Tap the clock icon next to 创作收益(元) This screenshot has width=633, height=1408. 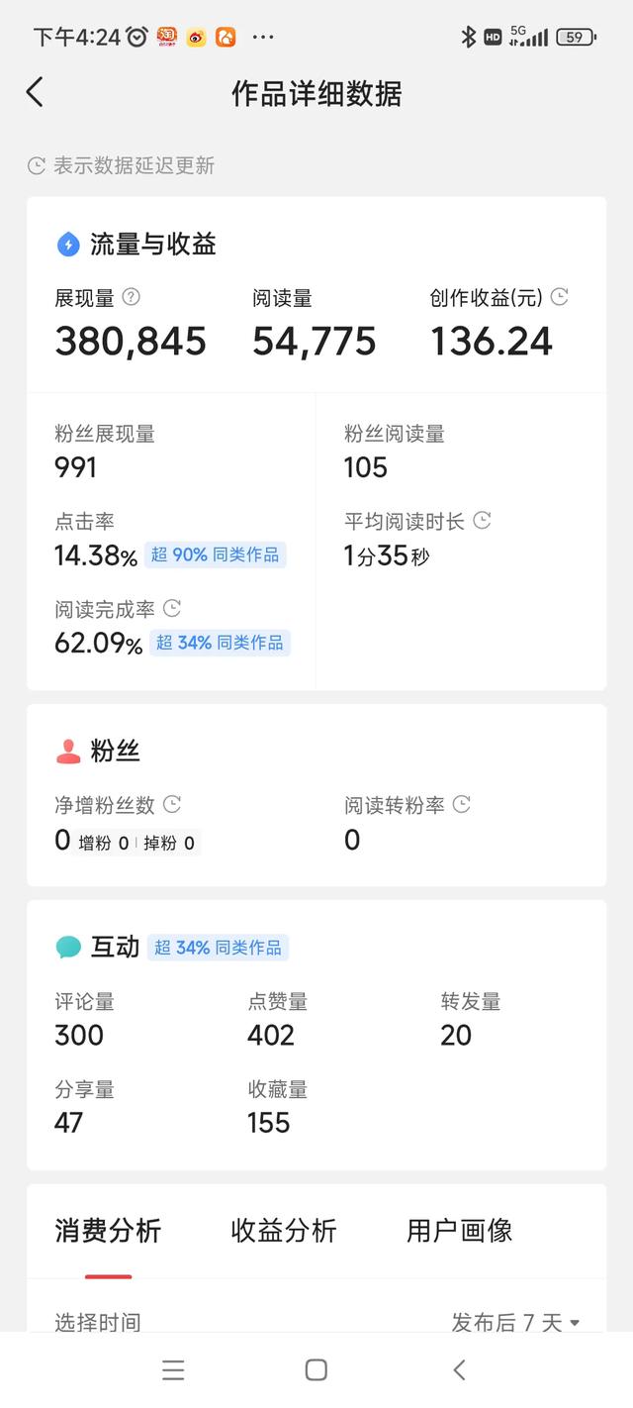(x=560, y=297)
